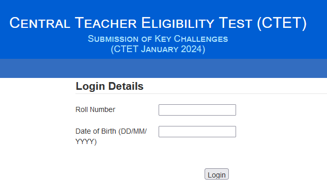Select the Login Details heading

tap(110, 86)
